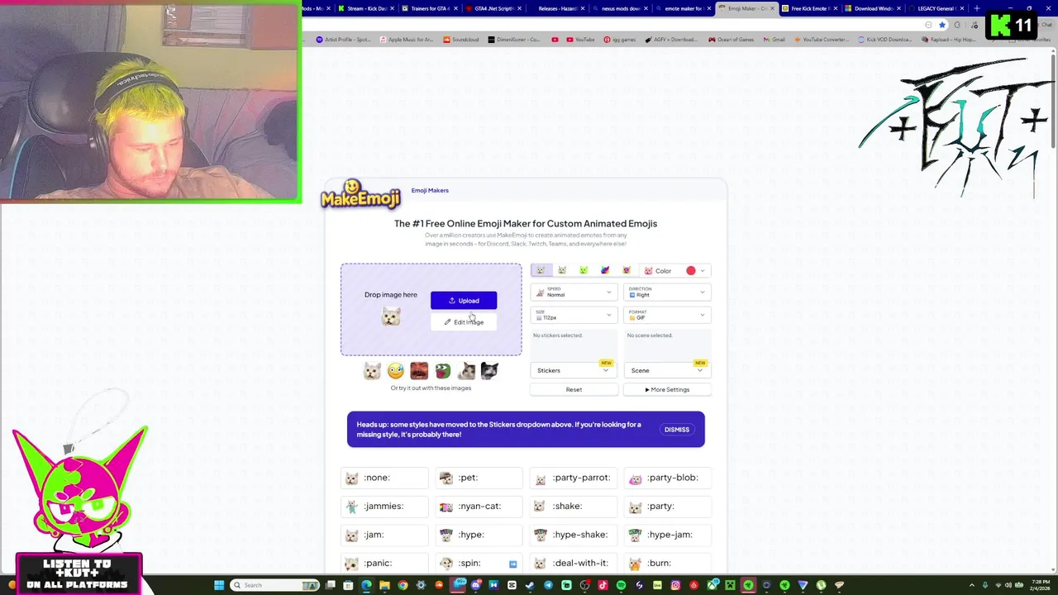Expand the Speed dropdown
Image resolution: width=1058 pixels, height=595 pixels.
574,293
